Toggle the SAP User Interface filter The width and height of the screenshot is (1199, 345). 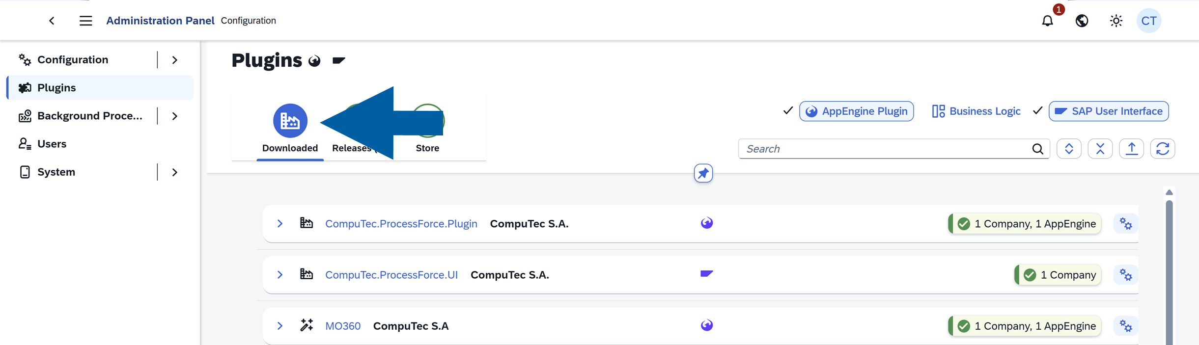[x=1109, y=111]
